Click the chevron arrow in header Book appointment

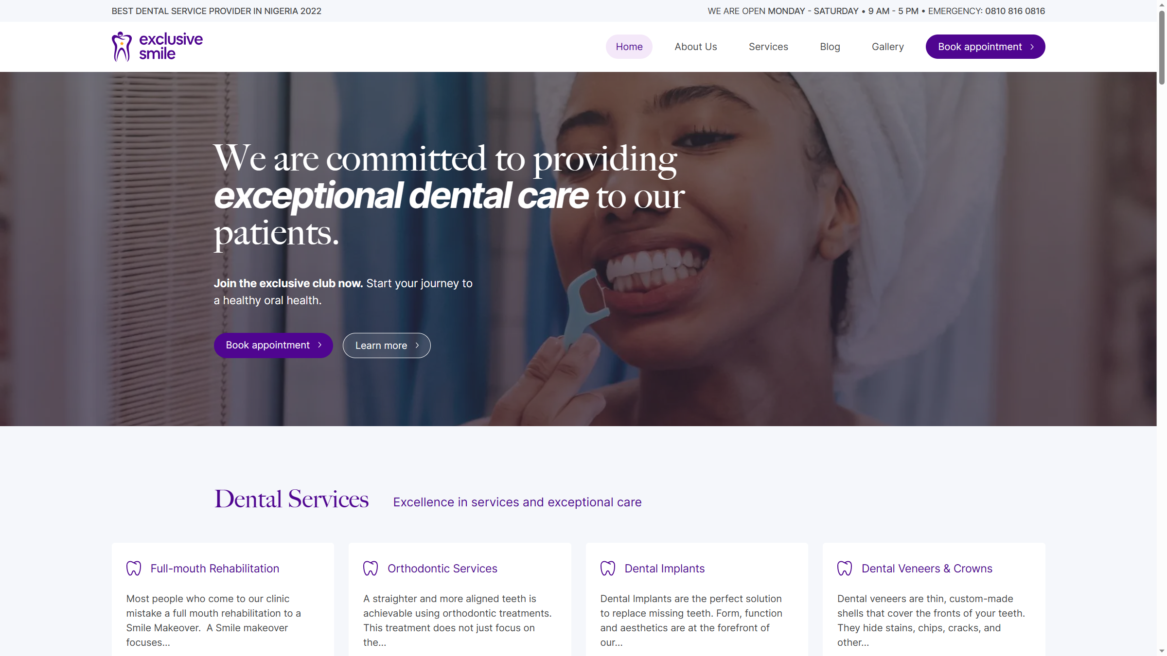click(1032, 47)
